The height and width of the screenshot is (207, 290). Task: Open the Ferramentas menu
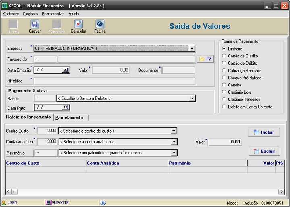[x=53, y=14]
